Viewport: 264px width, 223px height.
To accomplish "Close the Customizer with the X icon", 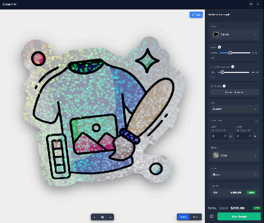I will (258, 4).
